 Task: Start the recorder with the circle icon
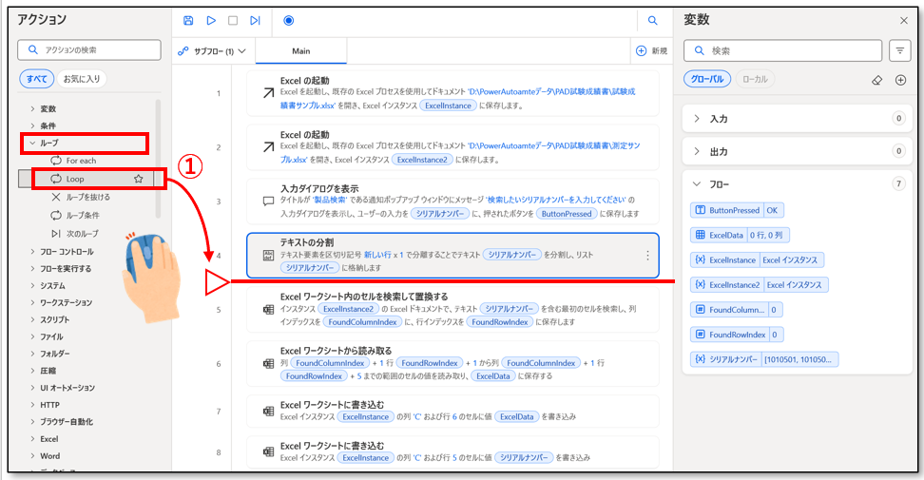click(288, 20)
